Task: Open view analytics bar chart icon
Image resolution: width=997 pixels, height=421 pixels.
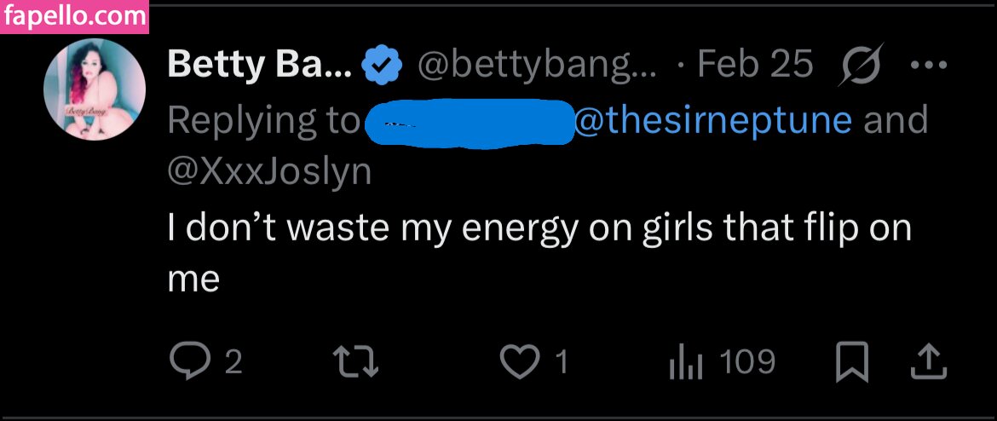Action: [x=685, y=363]
